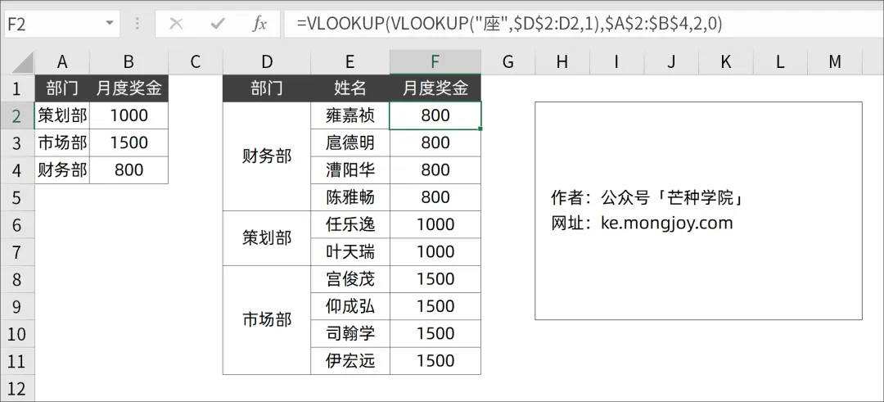Click the author text box with ke.mongjoy.com
This screenshot has width=884, height=402.
coord(698,210)
